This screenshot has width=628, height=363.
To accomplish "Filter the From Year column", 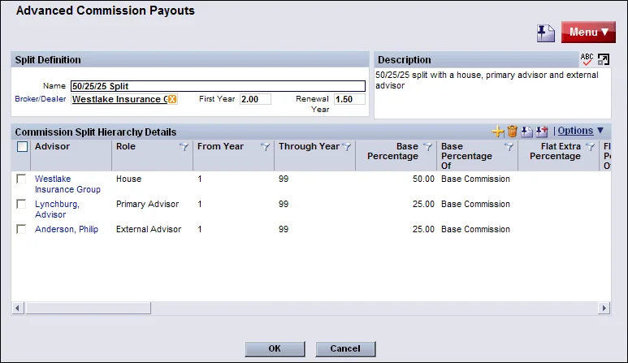I will point(265,147).
